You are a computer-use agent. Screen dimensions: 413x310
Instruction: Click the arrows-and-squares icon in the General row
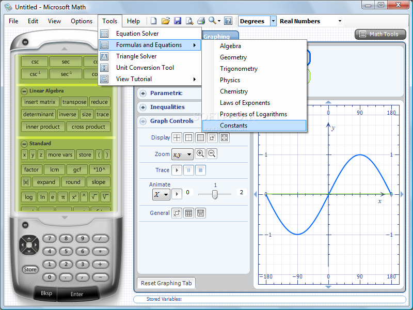tap(177, 213)
